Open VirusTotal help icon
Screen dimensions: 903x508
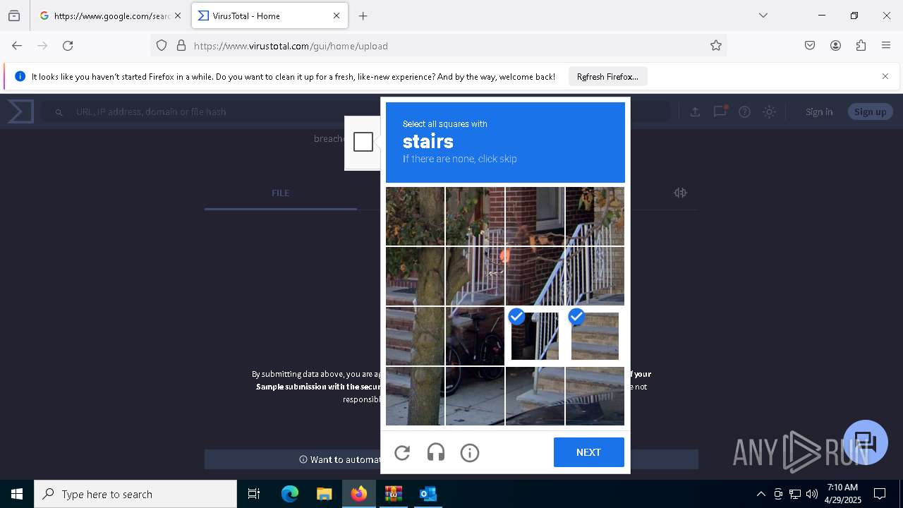point(744,111)
